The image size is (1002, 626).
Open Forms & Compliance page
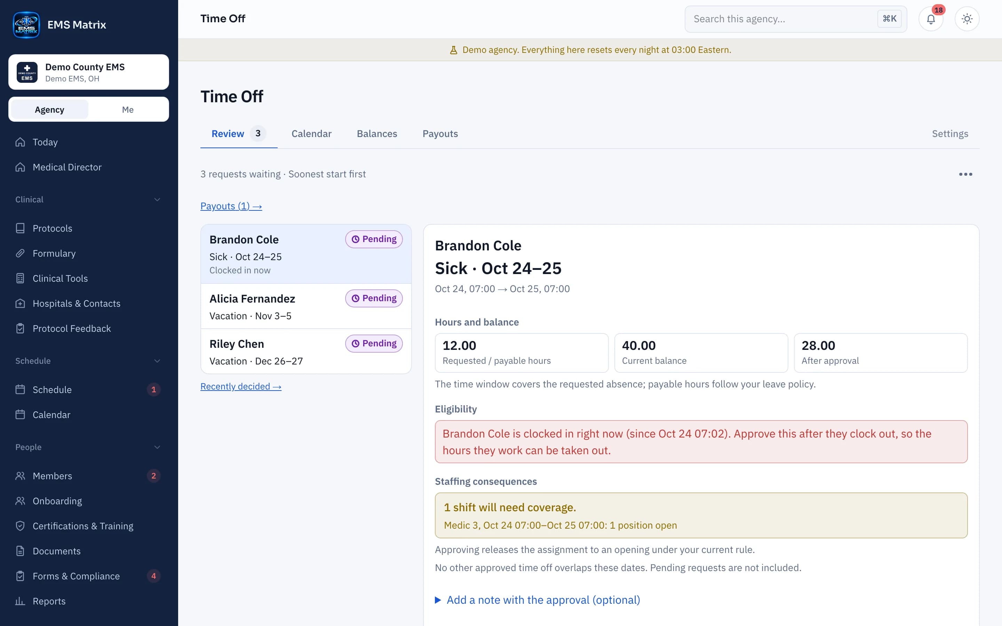point(89,576)
